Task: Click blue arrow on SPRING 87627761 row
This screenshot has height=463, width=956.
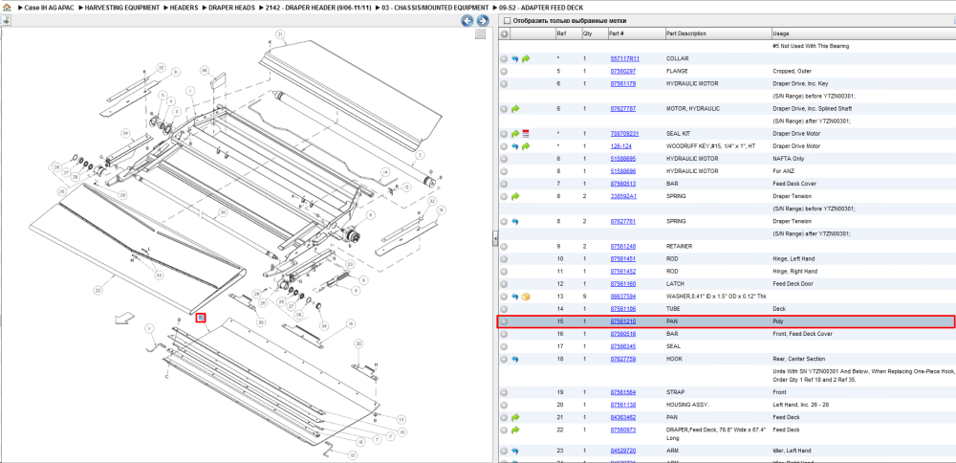Action: [x=515, y=221]
